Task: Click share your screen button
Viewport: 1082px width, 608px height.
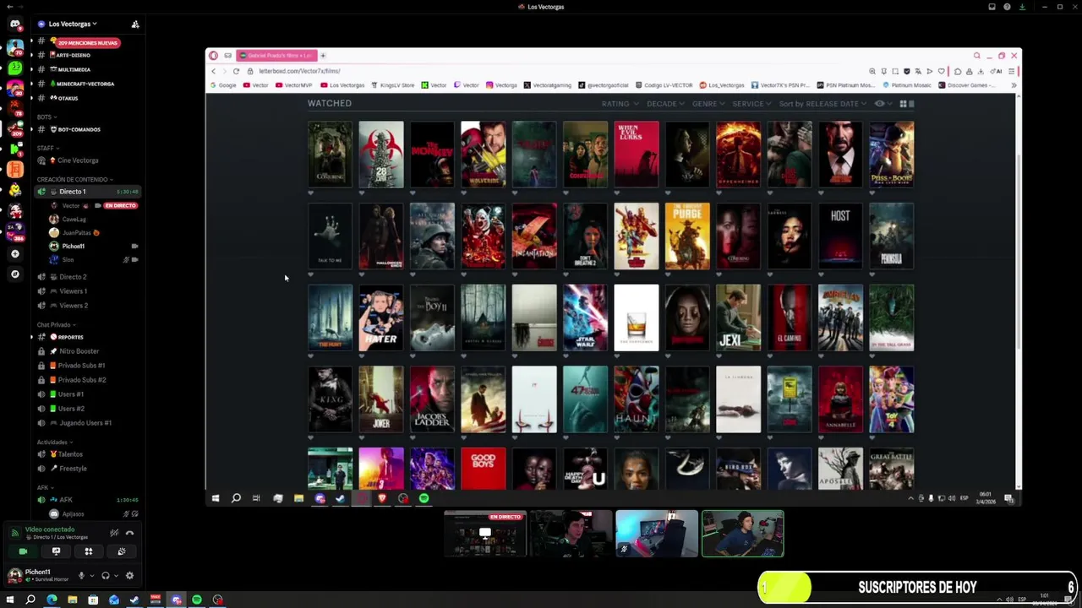Action: tap(56, 551)
